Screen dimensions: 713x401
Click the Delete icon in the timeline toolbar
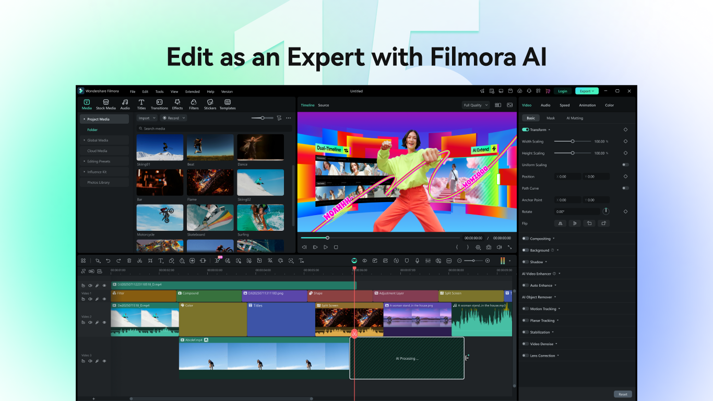128,261
